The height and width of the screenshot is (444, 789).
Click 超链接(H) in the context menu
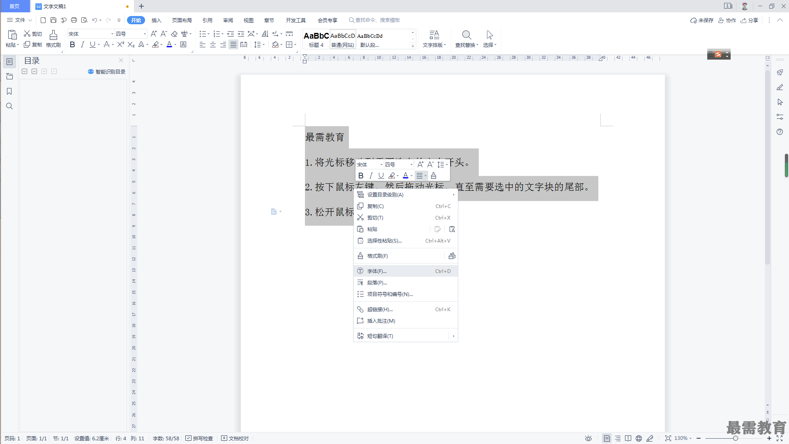pos(406,310)
